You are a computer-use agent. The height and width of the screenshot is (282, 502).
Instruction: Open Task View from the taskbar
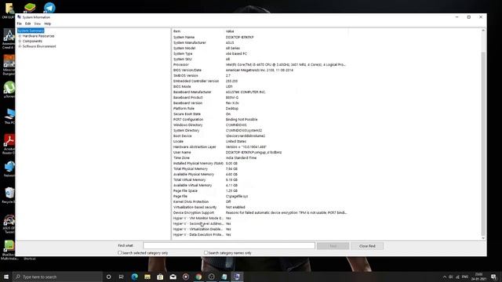[122, 277]
